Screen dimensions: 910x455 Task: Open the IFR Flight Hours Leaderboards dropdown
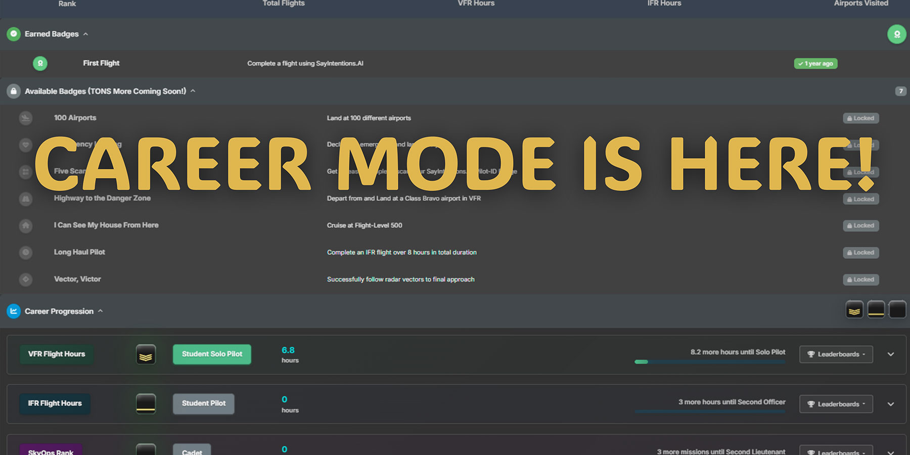tap(836, 404)
